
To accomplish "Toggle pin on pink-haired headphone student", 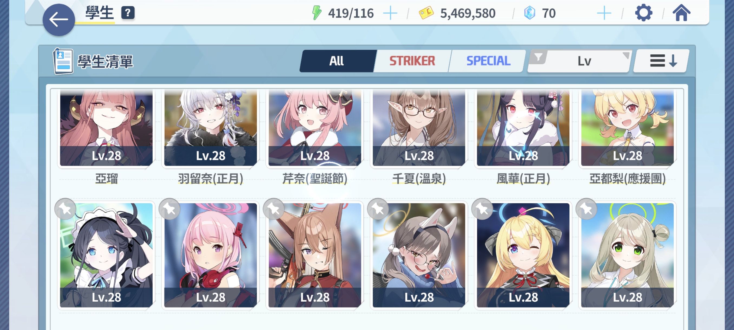I will 169,209.
